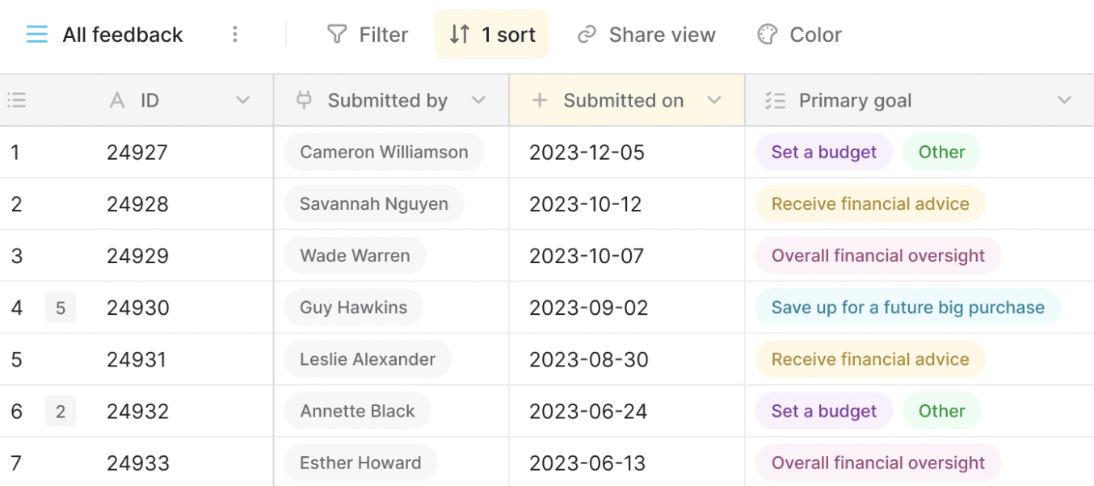Open the Submitted by column dropdown
Image resolution: width=1094 pixels, height=486 pixels.
(x=478, y=100)
